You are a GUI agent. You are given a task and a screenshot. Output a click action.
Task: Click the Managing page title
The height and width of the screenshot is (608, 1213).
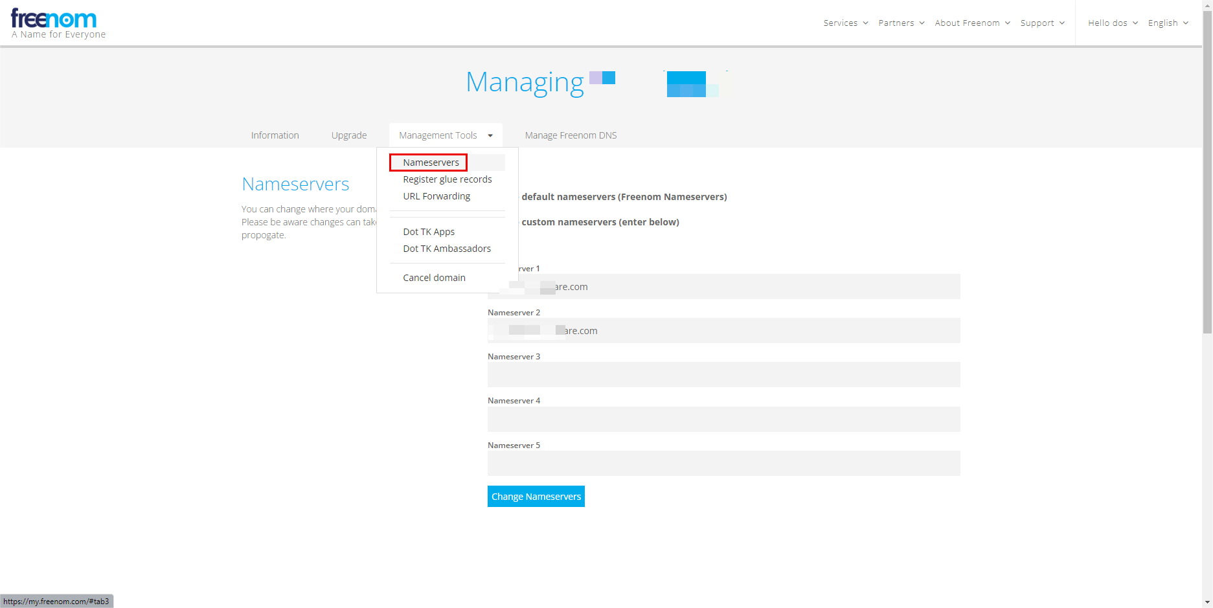coord(525,83)
